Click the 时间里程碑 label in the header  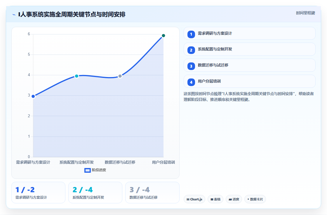click(x=305, y=13)
